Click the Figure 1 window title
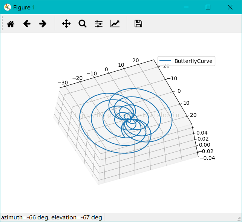This screenshot has height=222, width=242. click(24, 8)
